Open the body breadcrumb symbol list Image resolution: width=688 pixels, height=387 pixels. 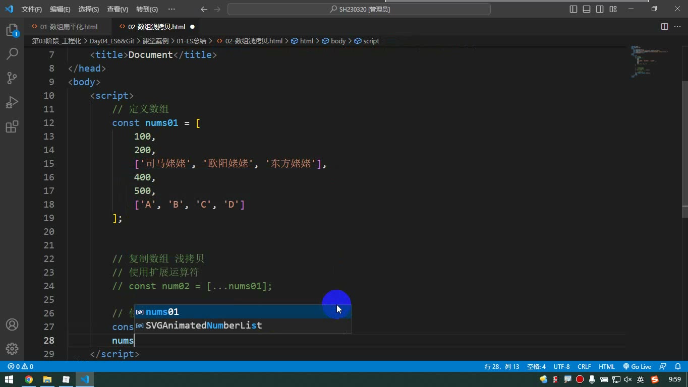click(x=334, y=41)
